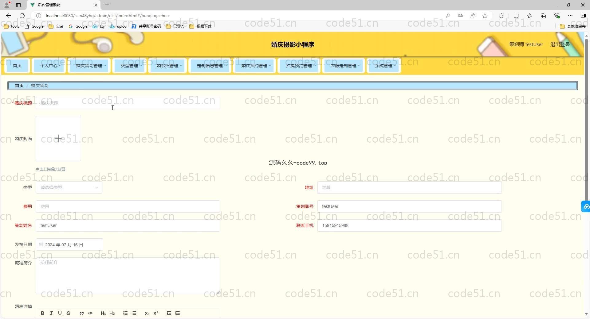This screenshot has width=590, height=319.
Task: Click the 策划账号 field
Action: point(409,206)
